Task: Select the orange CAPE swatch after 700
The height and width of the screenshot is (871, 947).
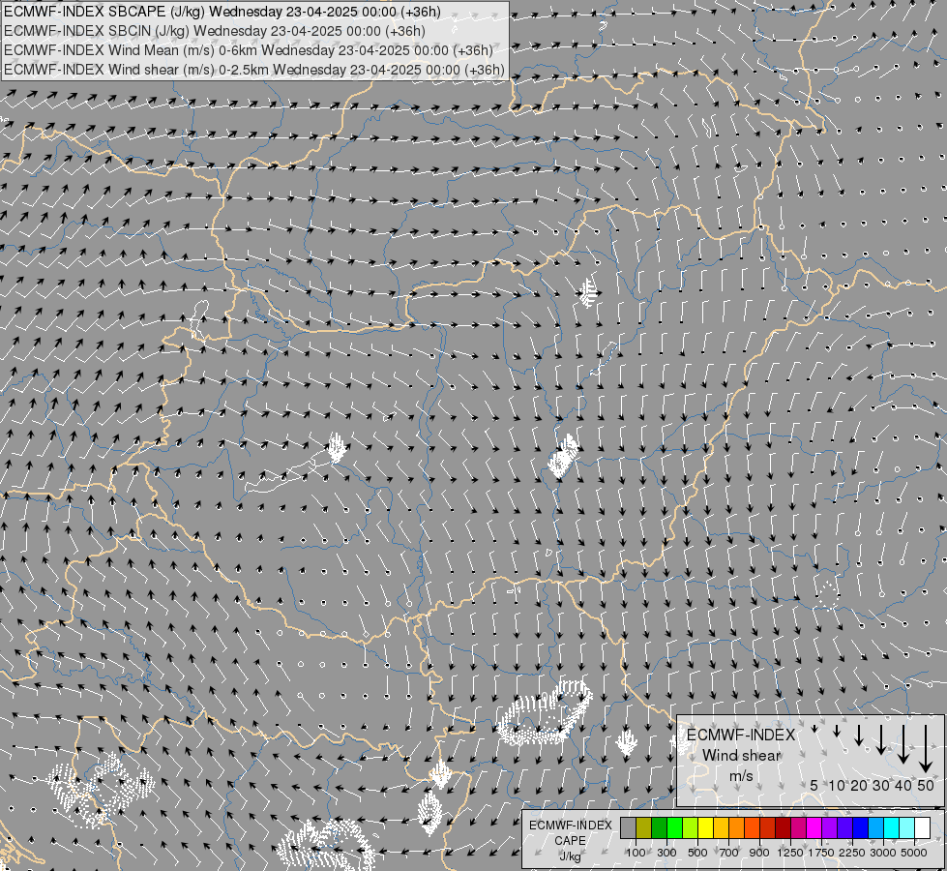Action: pos(737,827)
